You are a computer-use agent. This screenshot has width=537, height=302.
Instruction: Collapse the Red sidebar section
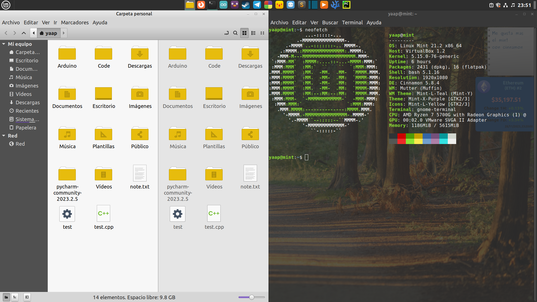(x=4, y=136)
